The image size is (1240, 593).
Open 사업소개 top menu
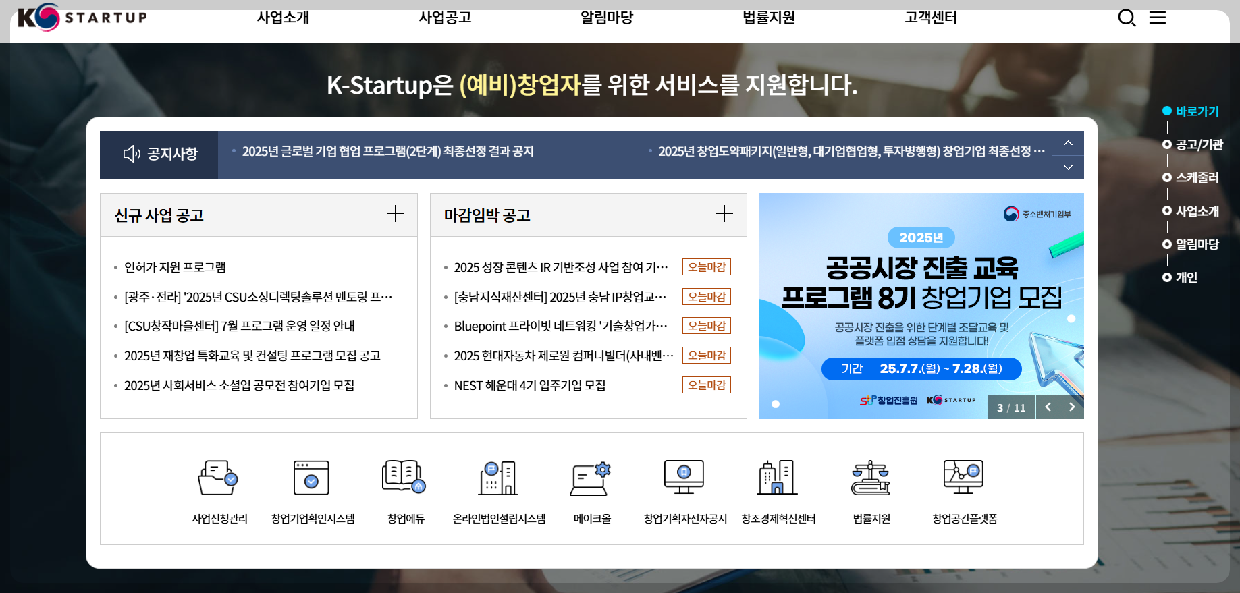(283, 18)
